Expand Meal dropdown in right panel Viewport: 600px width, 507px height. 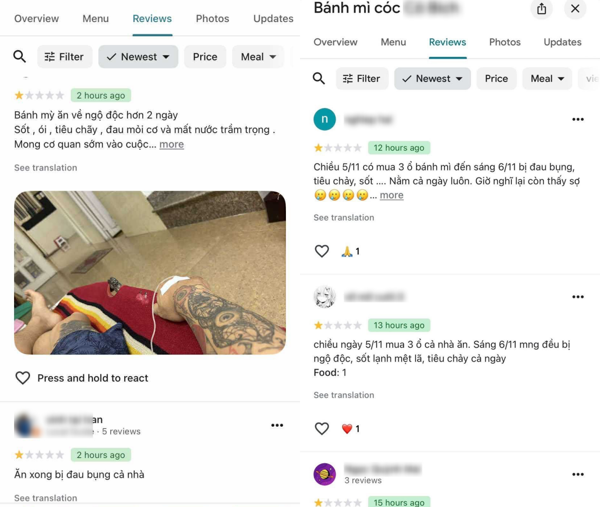point(547,78)
